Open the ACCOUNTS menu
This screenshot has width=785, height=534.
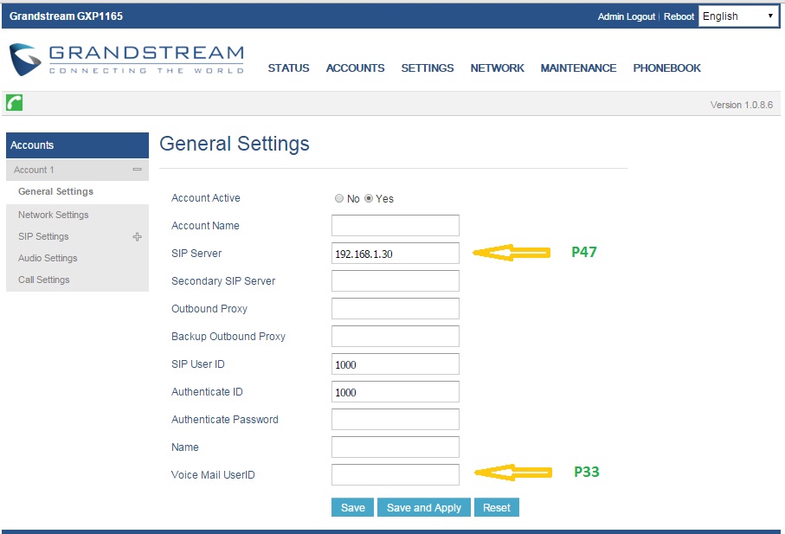coord(356,68)
